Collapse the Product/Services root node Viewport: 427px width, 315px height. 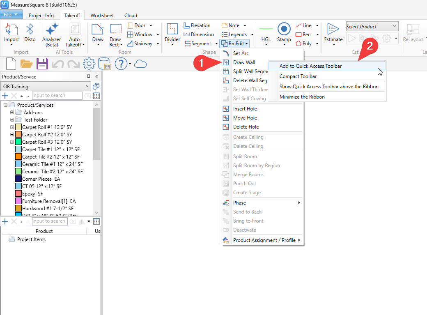pyautogui.click(x=5, y=105)
